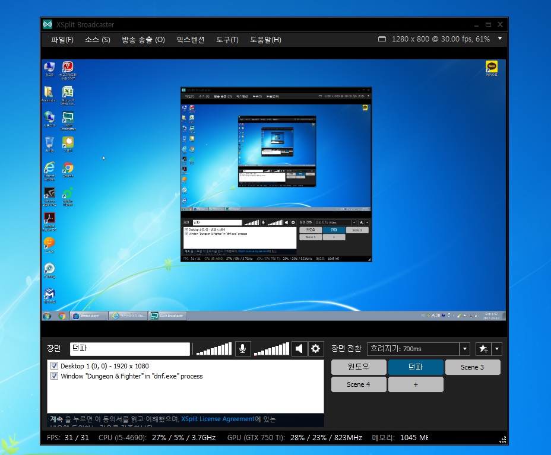Click the XSplit Broadcaster desktop shortcut in the large preview
The image size is (551, 455).
pyautogui.click(x=68, y=121)
